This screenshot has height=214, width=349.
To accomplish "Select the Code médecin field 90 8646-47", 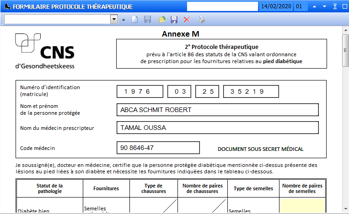I will pyautogui.click(x=158, y=148).
